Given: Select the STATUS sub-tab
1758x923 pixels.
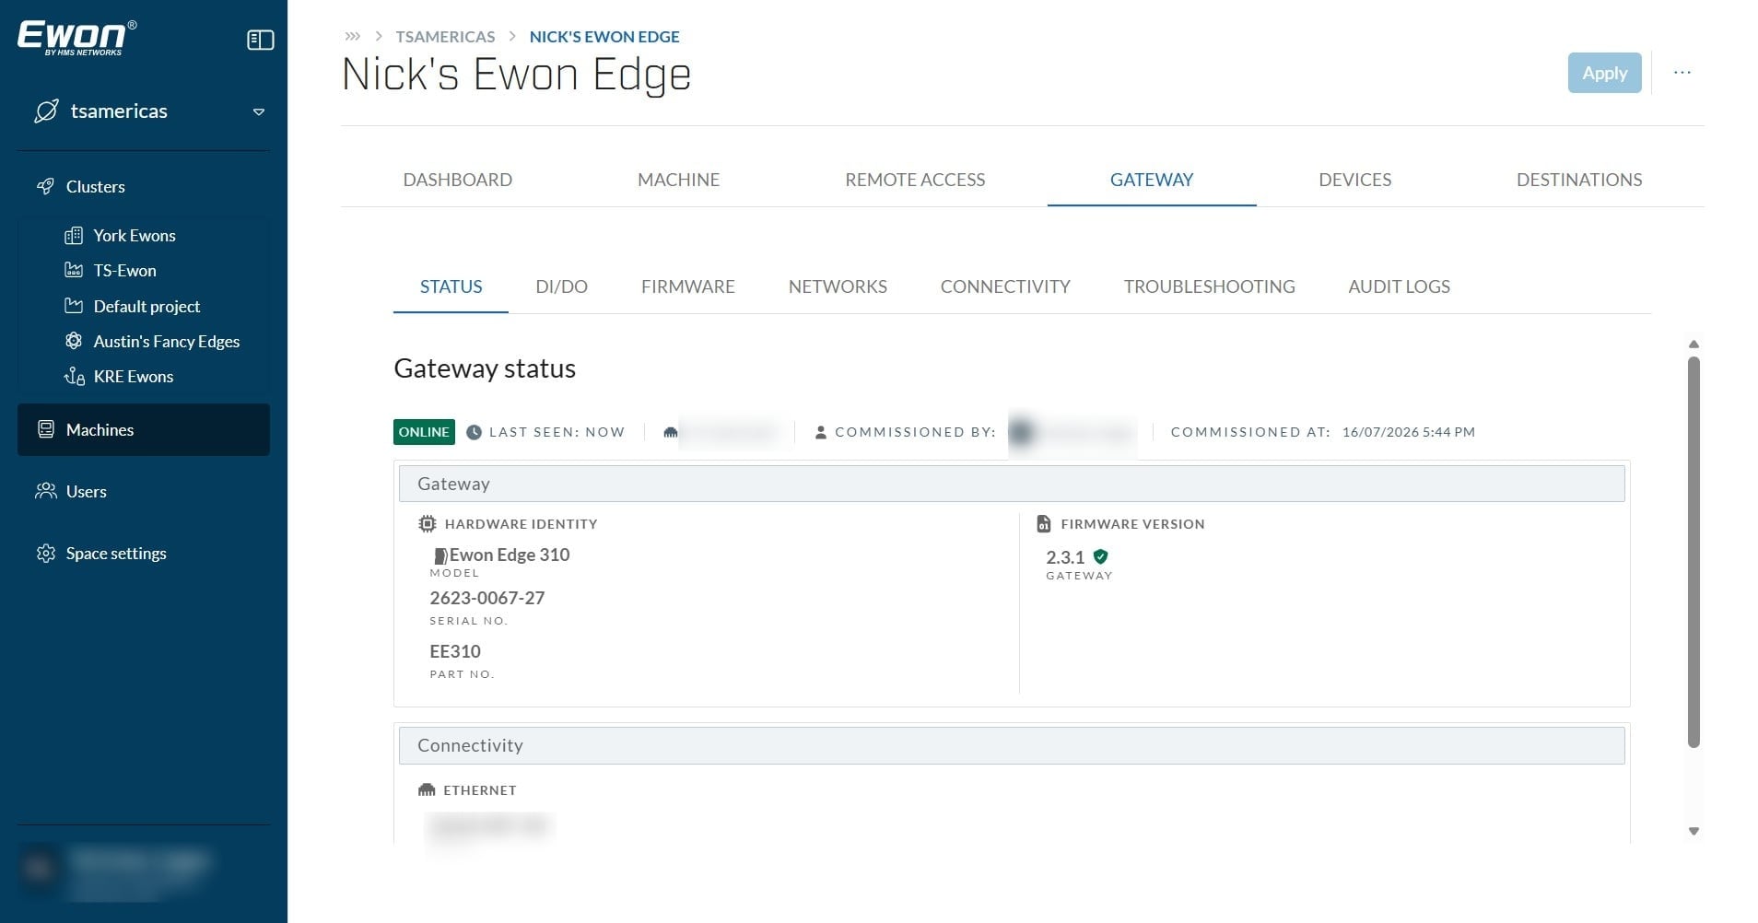Looking at the screenshot, I should click(451, 286).
